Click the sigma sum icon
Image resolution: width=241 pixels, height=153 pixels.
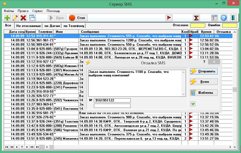196,18
